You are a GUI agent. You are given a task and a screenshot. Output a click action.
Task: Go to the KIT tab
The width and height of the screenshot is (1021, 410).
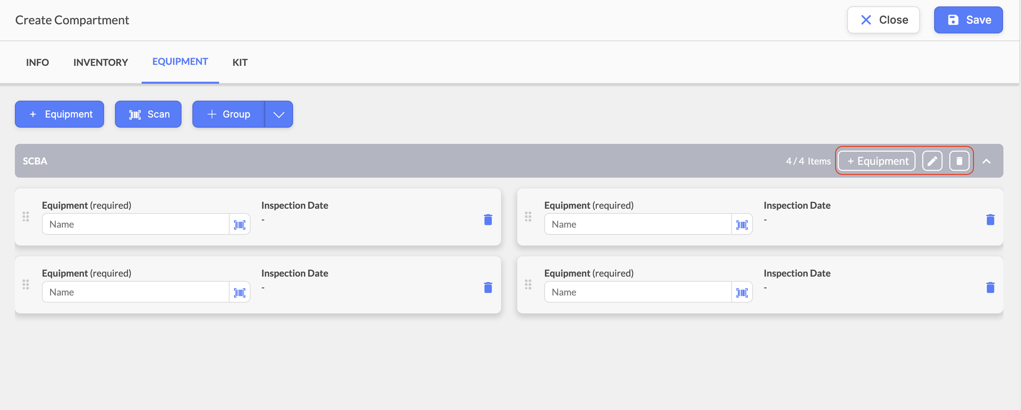point(240,62)
